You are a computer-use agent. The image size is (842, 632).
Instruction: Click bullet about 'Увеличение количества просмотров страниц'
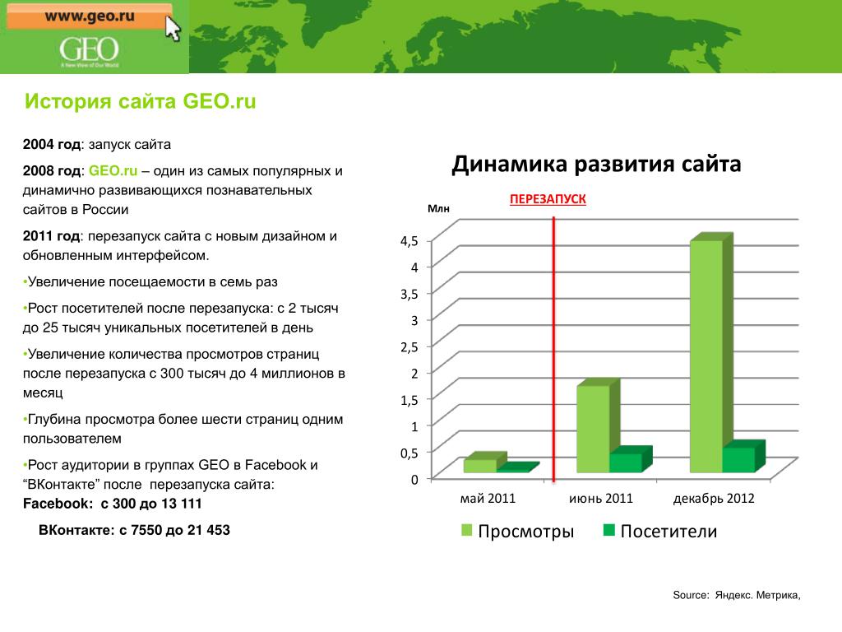183,374
